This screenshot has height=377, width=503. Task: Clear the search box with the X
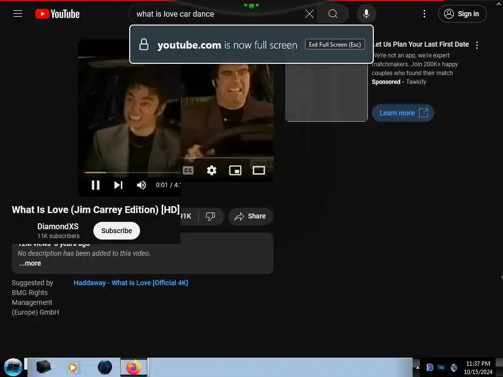(x=309, y=14)
